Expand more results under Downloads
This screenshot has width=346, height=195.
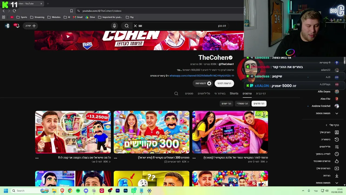tap(327, 183)
